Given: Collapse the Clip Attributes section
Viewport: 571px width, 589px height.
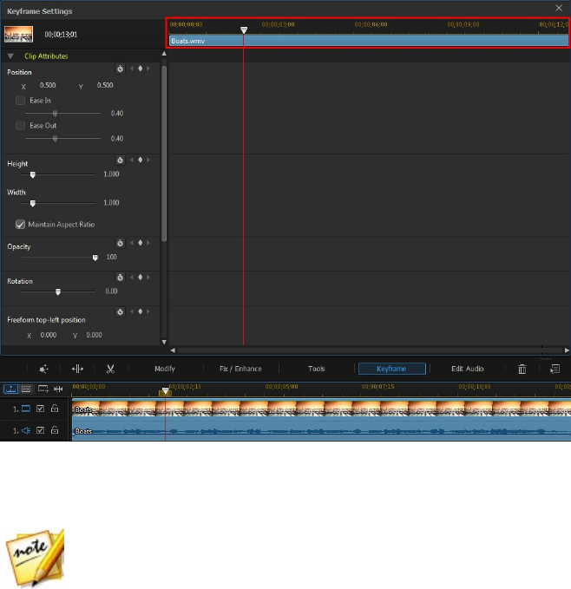Looking at the screenshot, I should (x=10, y=56).
